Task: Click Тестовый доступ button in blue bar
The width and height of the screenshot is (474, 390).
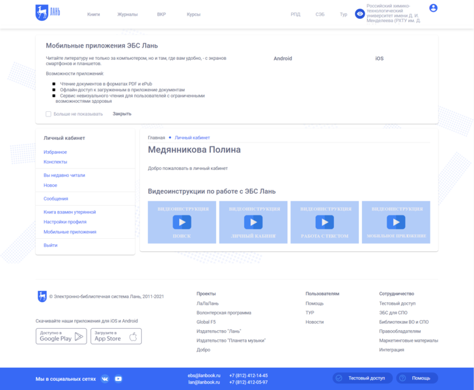Action: point(363,378)
